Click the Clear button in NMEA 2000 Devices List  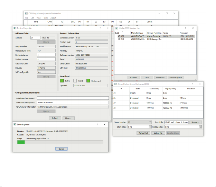pyautogui.click(x=147, y=78)
